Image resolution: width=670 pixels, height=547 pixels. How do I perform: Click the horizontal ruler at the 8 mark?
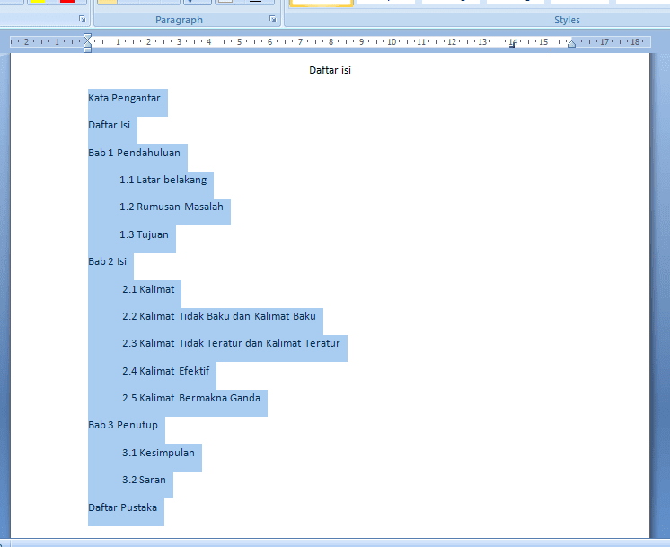click(x=331, y=42)
